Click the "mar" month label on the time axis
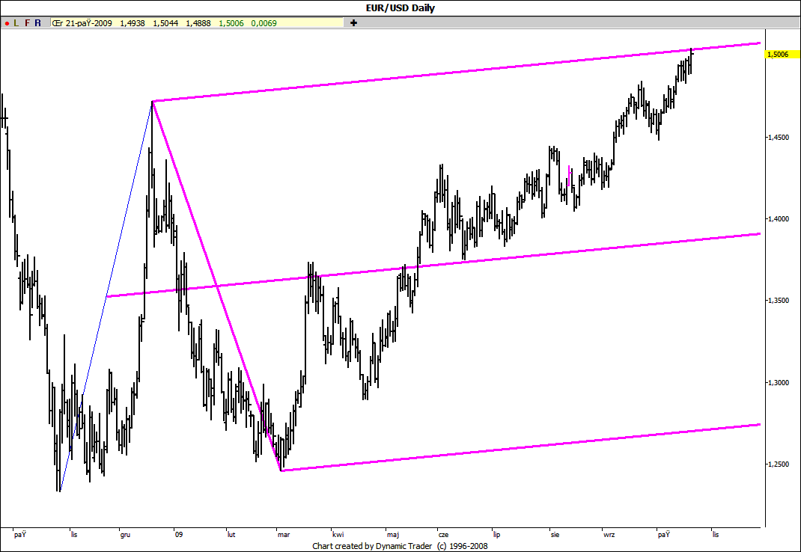The height and width of the screenshot is (552, 801). click(284, 535)
